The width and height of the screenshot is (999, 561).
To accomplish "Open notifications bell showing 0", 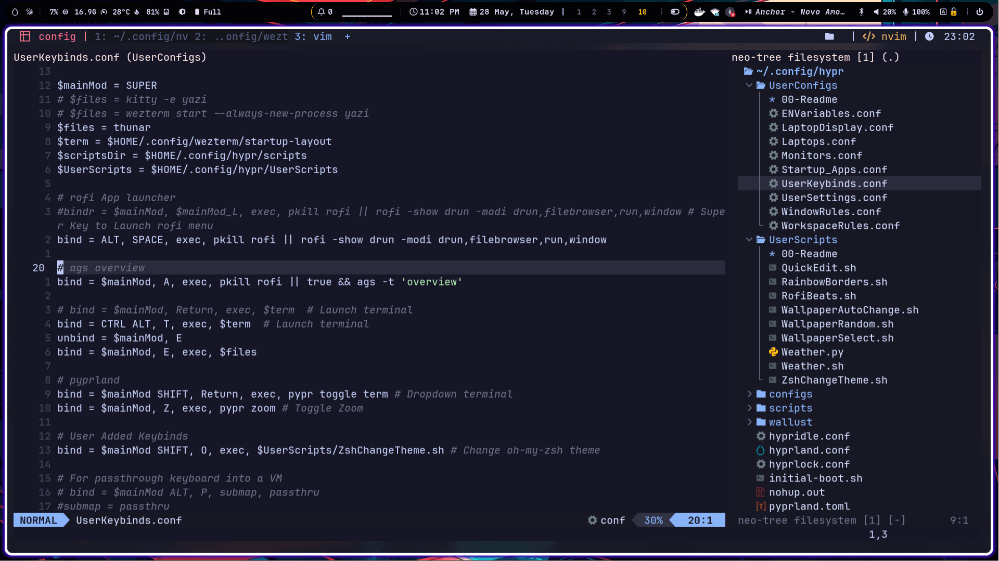I will (325, 12).
